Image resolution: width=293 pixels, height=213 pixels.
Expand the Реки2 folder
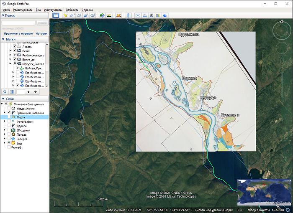point(10,51)
